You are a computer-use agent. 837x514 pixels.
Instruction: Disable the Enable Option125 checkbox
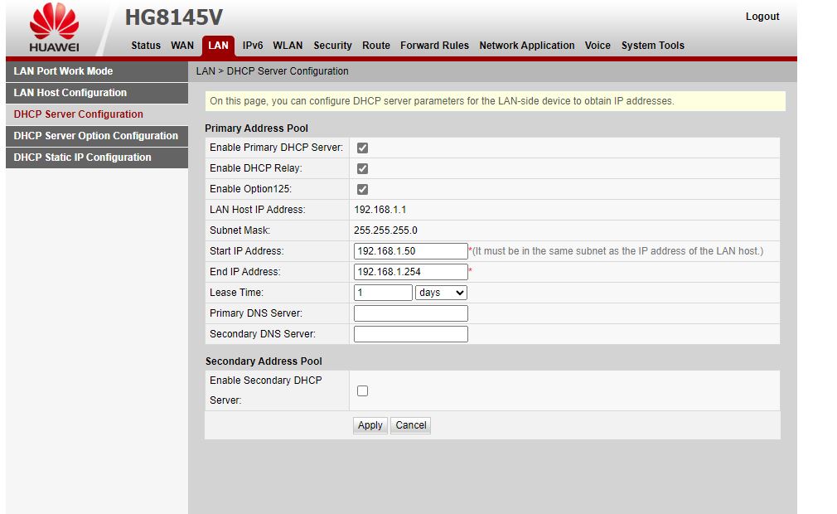coord(362,189)
